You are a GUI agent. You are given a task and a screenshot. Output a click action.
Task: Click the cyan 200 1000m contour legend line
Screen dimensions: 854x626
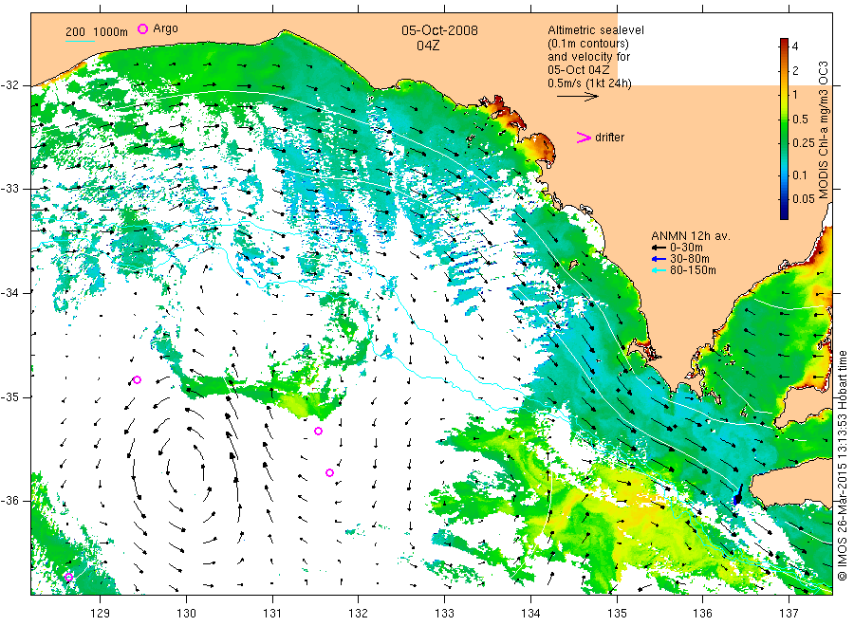click(80, 41)
